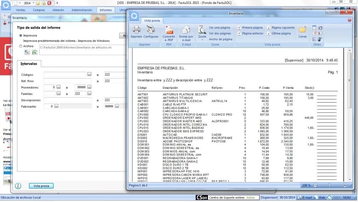Screen dimensions: 358x202
Task: Click the Excel export icon under Archivo
Action: pyautogui.click(x=34, y=52)
